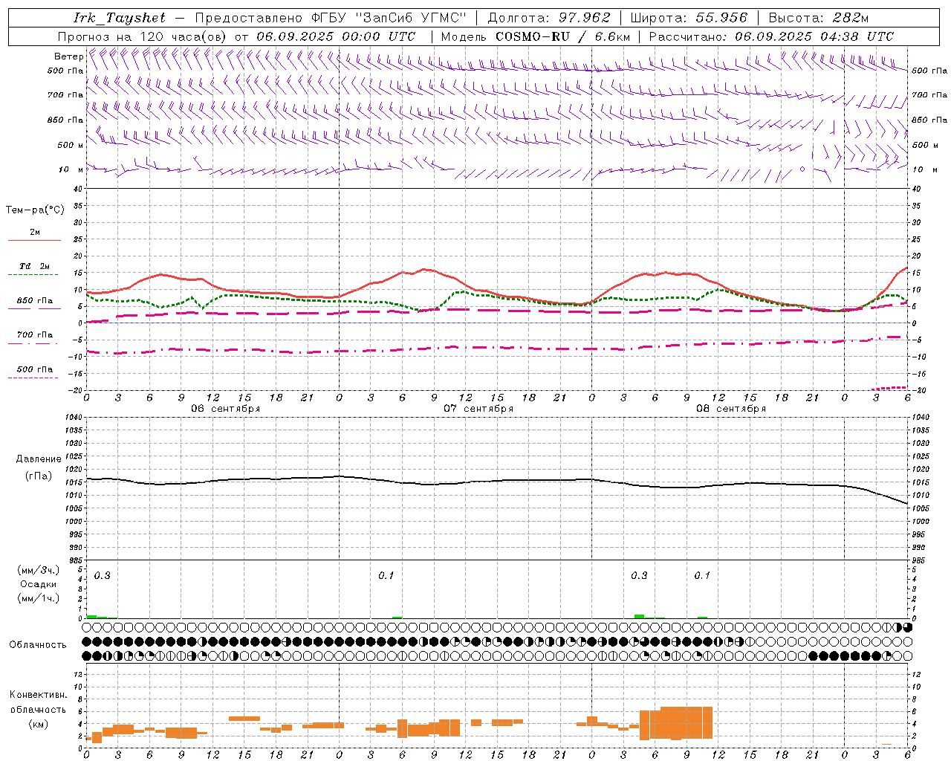The height and width of the screenshot is (761, 951).
Task: Click the forecast start "06.09.2025 00:00 UTC"
Action: (336, 36)
